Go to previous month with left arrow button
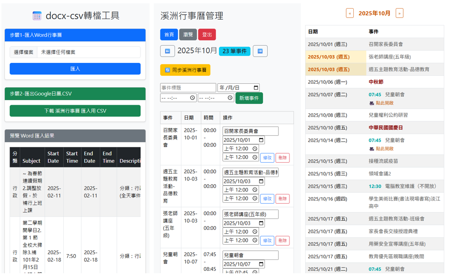Screen dimensions: 449x278 click(167, 51)
